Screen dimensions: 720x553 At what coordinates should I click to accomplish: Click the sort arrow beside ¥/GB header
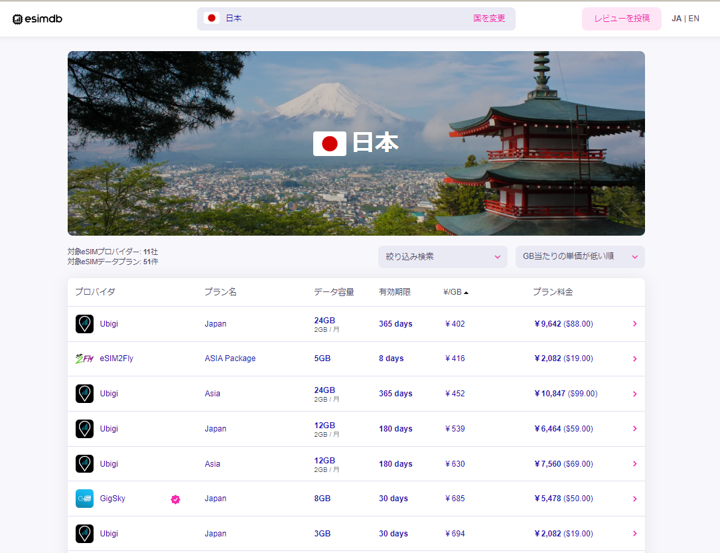[466, 293]
